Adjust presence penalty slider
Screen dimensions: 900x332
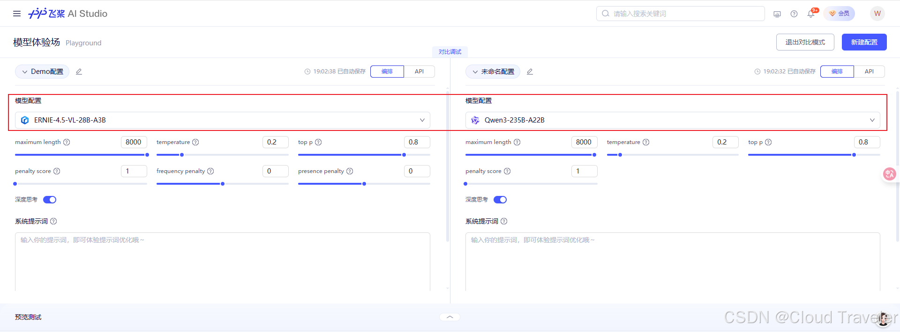pyautogui.click(x=364, y=184)
